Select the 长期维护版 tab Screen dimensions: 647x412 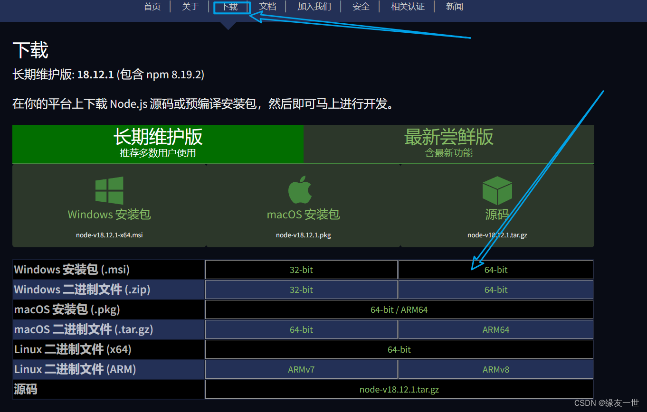pos(158,144)
